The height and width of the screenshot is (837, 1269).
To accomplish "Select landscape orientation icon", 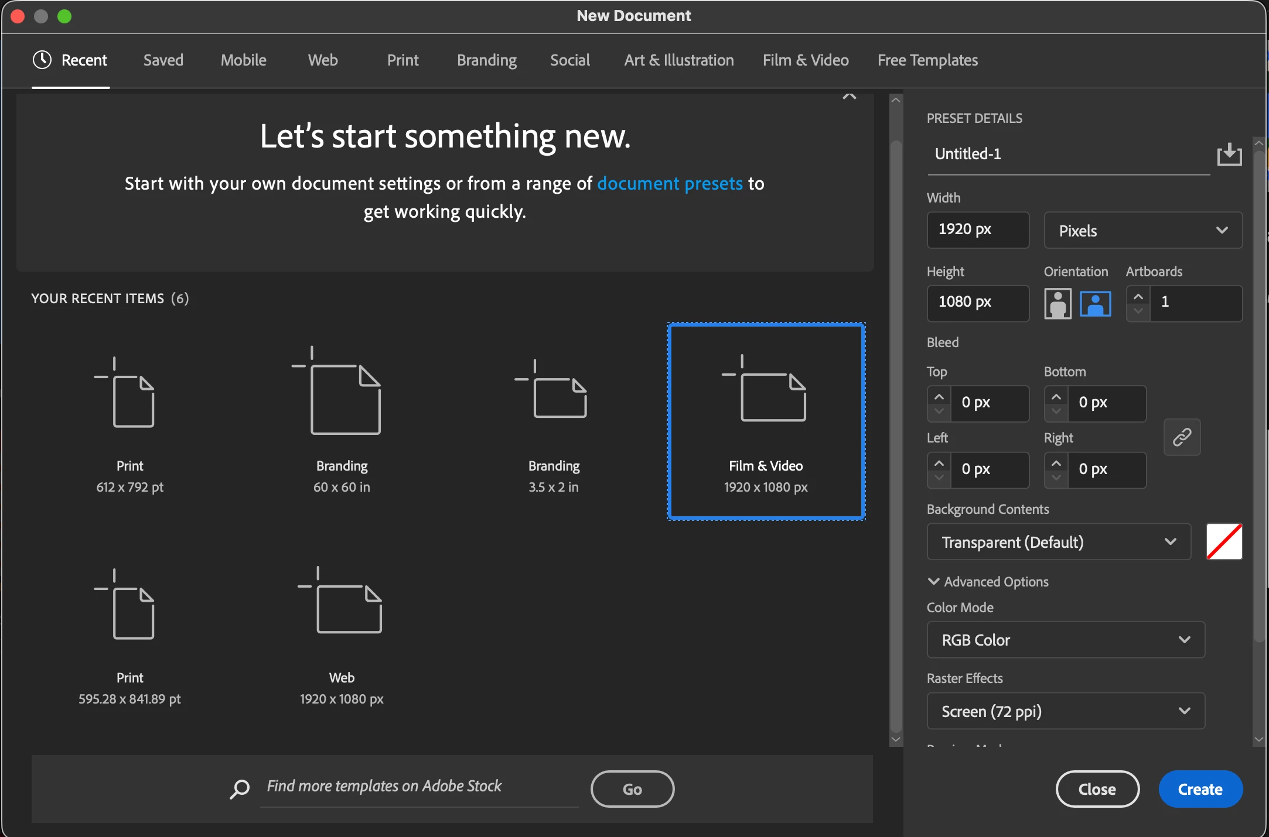I will pyautogui.click(x=1095, y=303).
